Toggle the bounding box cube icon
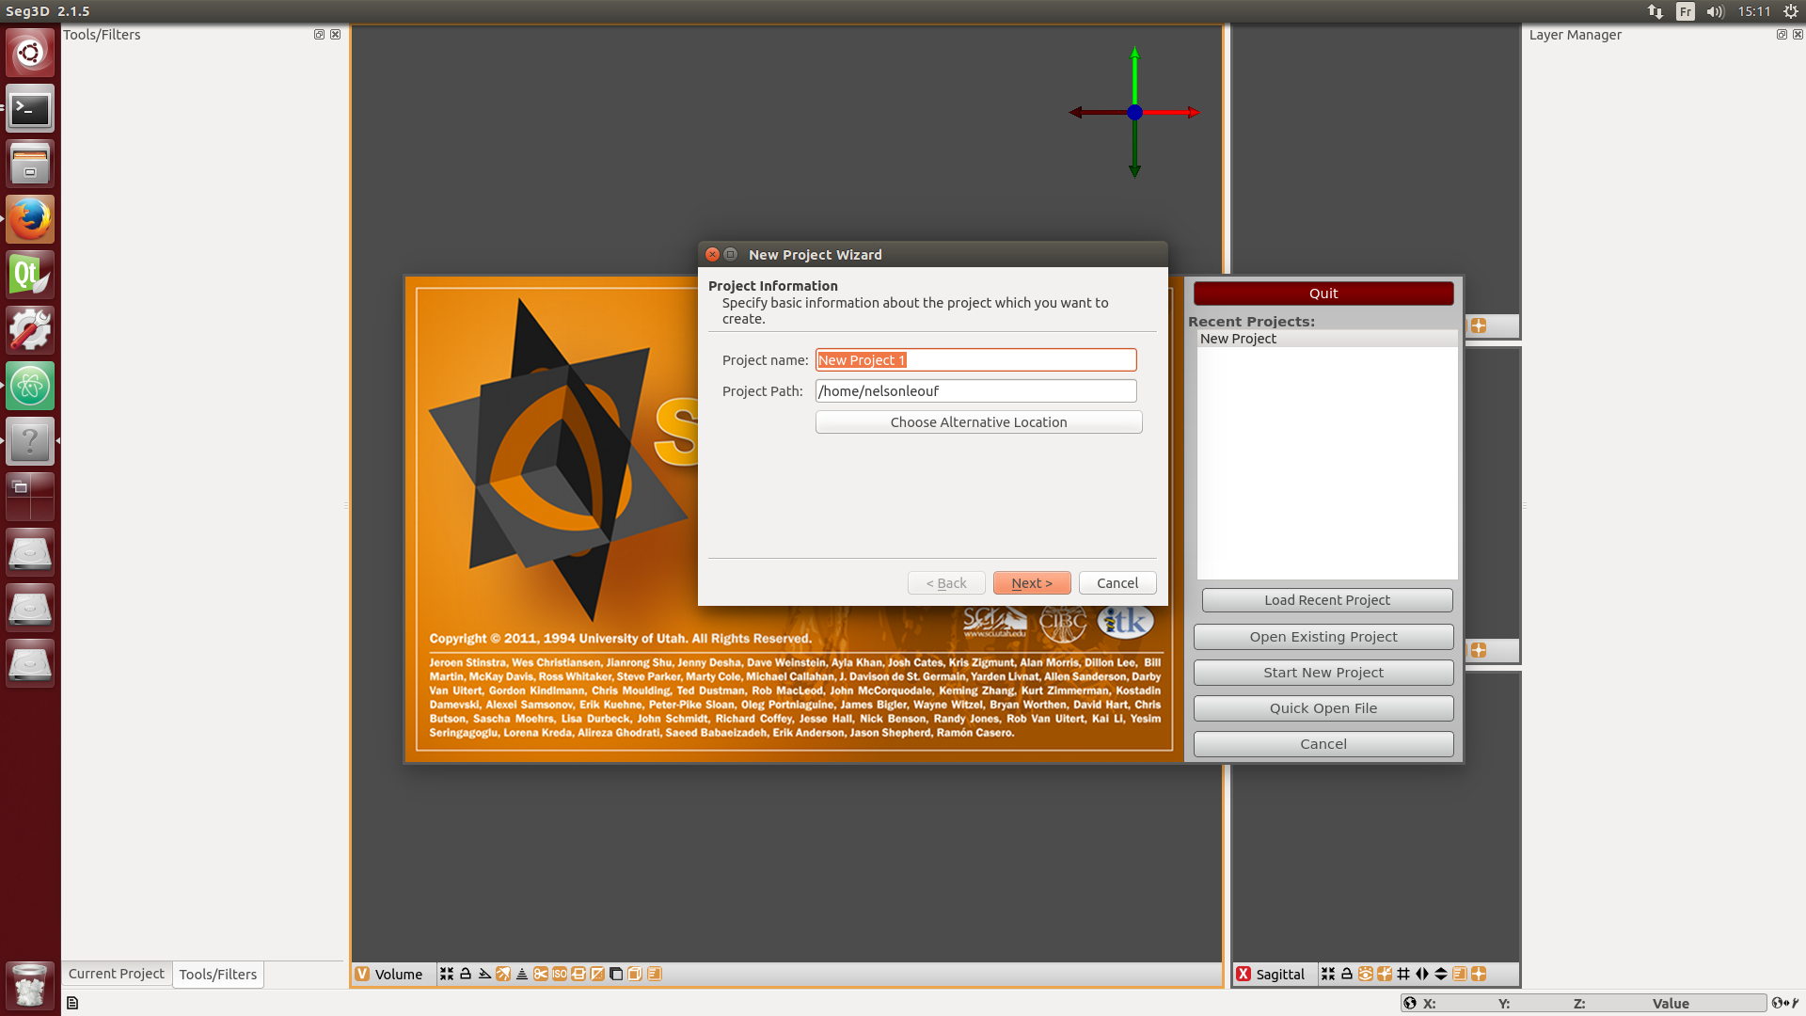 tap(635, 974)
